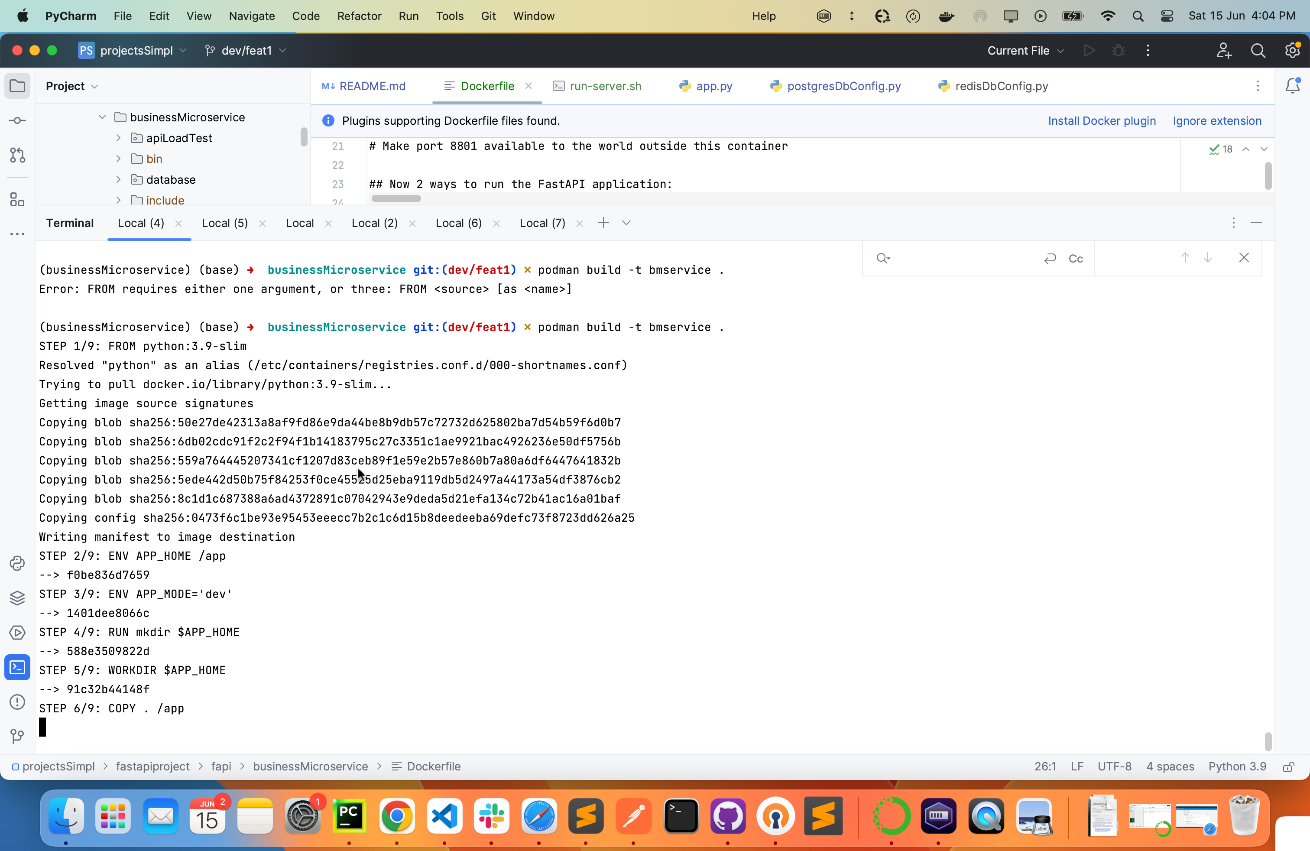Click the editor horizontal scrollbar thumb
The image size is (1310, 851).
(x=396, y=198)
